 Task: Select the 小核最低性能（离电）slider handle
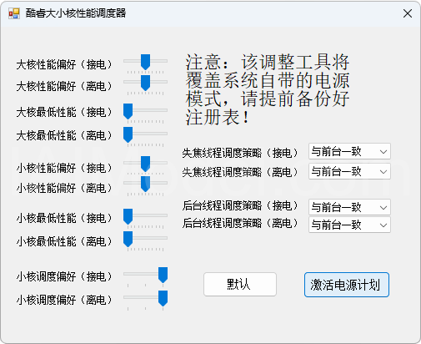point(128,239)
